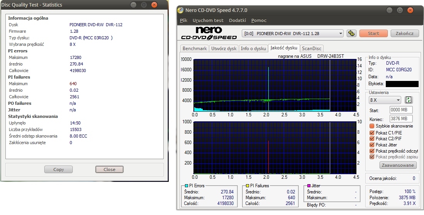This screenshot has height=215, width=424.
Task: Click the graph caption nagrane na ASUS DRW-24B3ST
Action: click(x=311, y=56)
